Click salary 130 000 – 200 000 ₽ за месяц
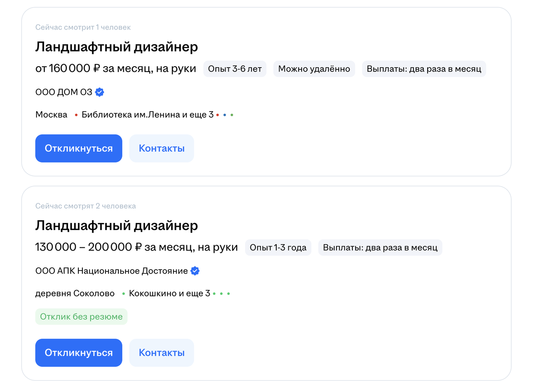534x386 pixels. point(137,247)
